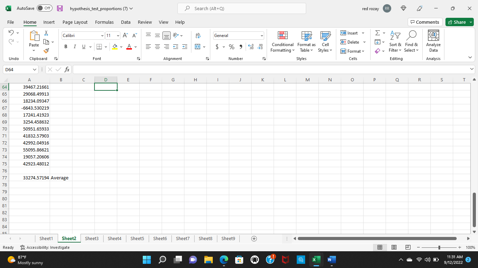Select cell A77 with value 33274.57194
This screenshot has height=268, width=478.
click(29, 178)
